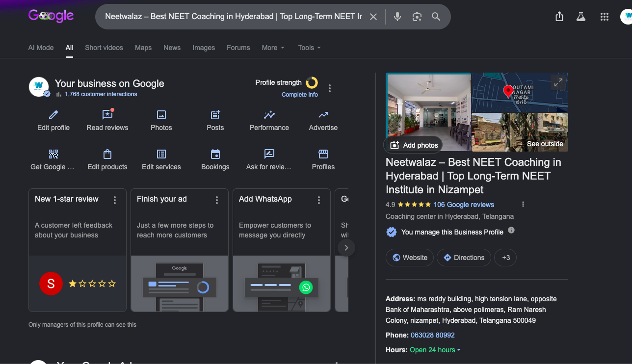Click the Complete info link
The image size is (632, 364).
[x=300, y=95]
